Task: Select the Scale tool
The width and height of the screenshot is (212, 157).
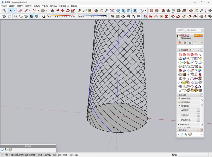Action: pyautogui.click(x=73, y=10)
